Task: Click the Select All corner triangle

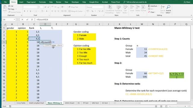Action: pos(5,24)
